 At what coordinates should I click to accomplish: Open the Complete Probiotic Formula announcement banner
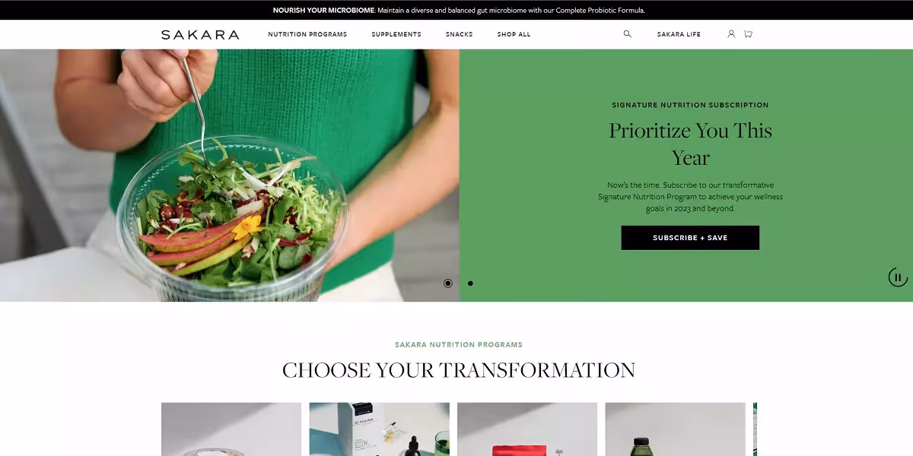[459, 11]
